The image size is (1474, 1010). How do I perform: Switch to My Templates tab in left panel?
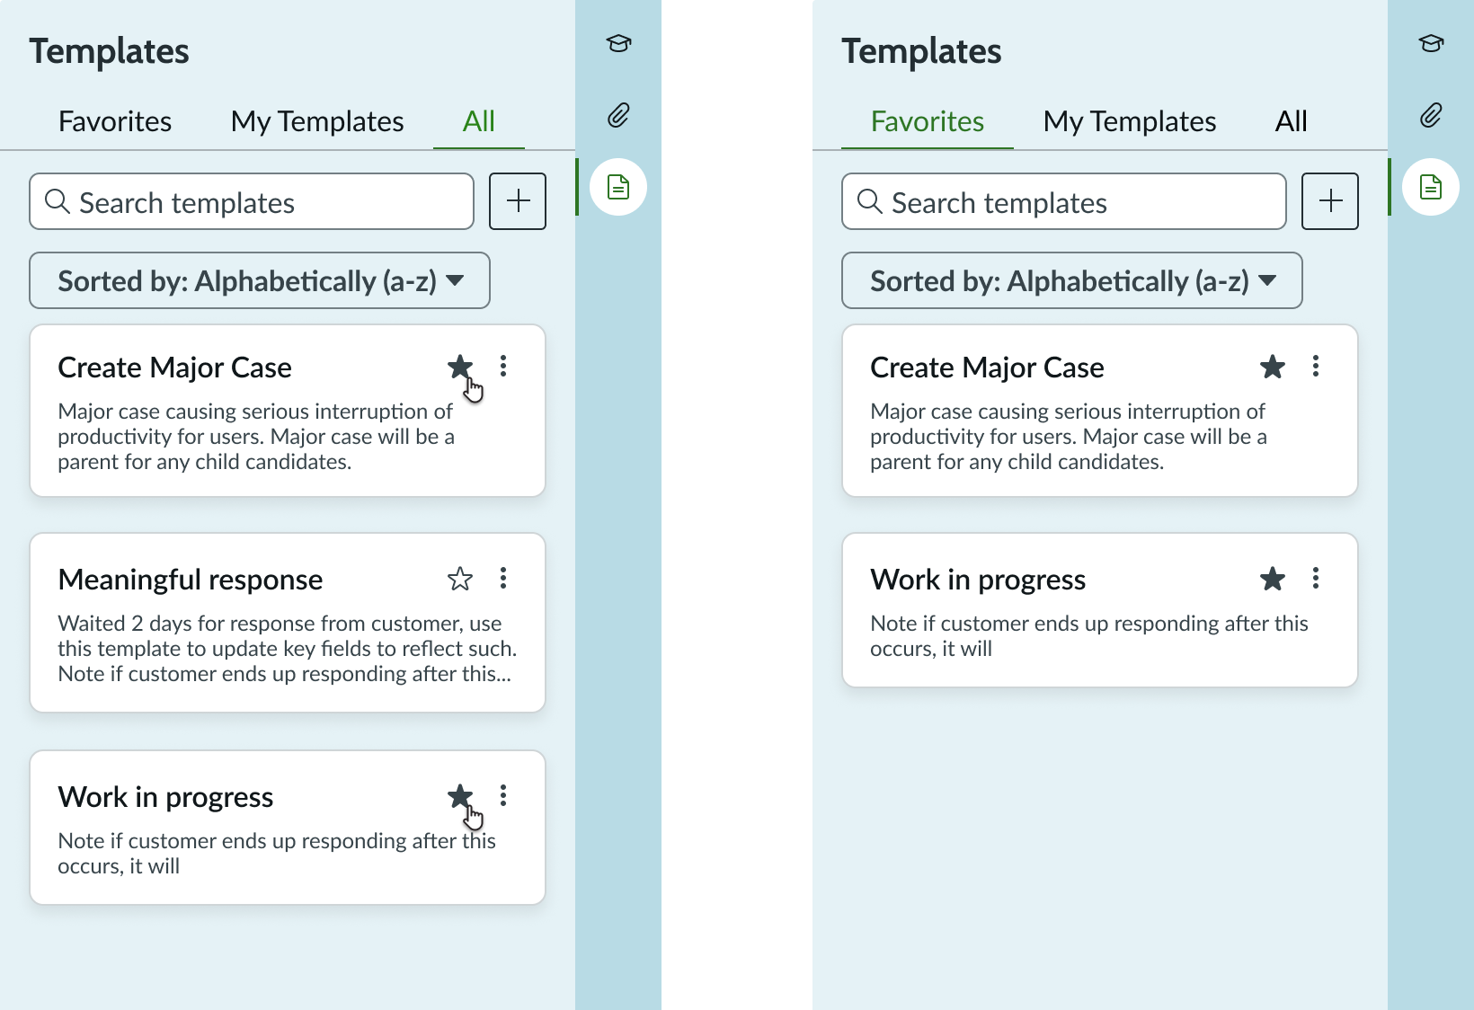pyautogui.click(x=317, y=121)
